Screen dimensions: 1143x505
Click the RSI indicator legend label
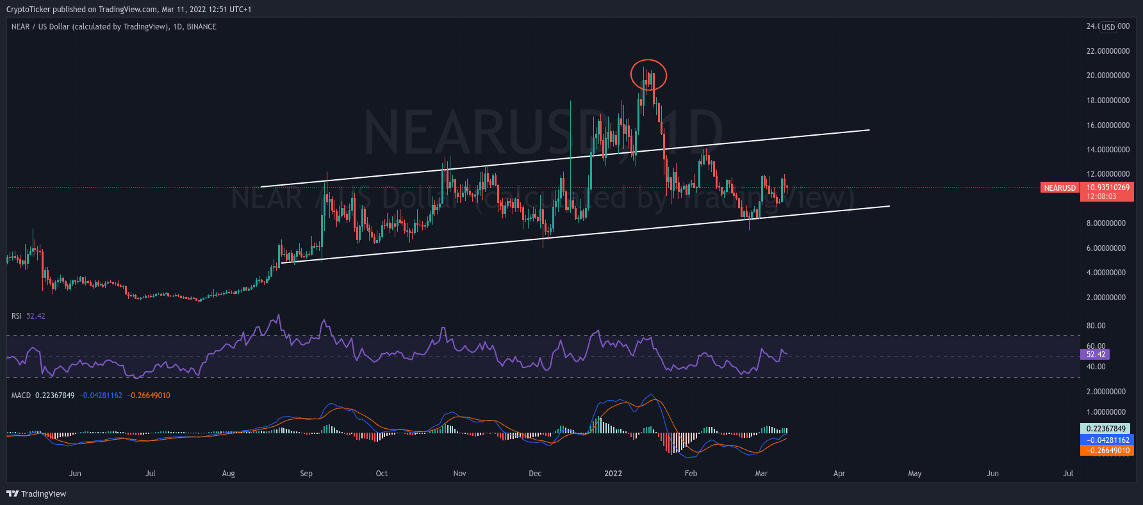(17, 316)
